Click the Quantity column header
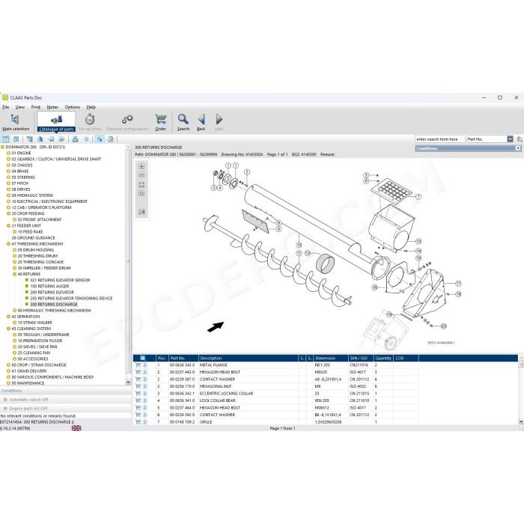This screenshot has height=524, width=524. [x=383, y=358]
